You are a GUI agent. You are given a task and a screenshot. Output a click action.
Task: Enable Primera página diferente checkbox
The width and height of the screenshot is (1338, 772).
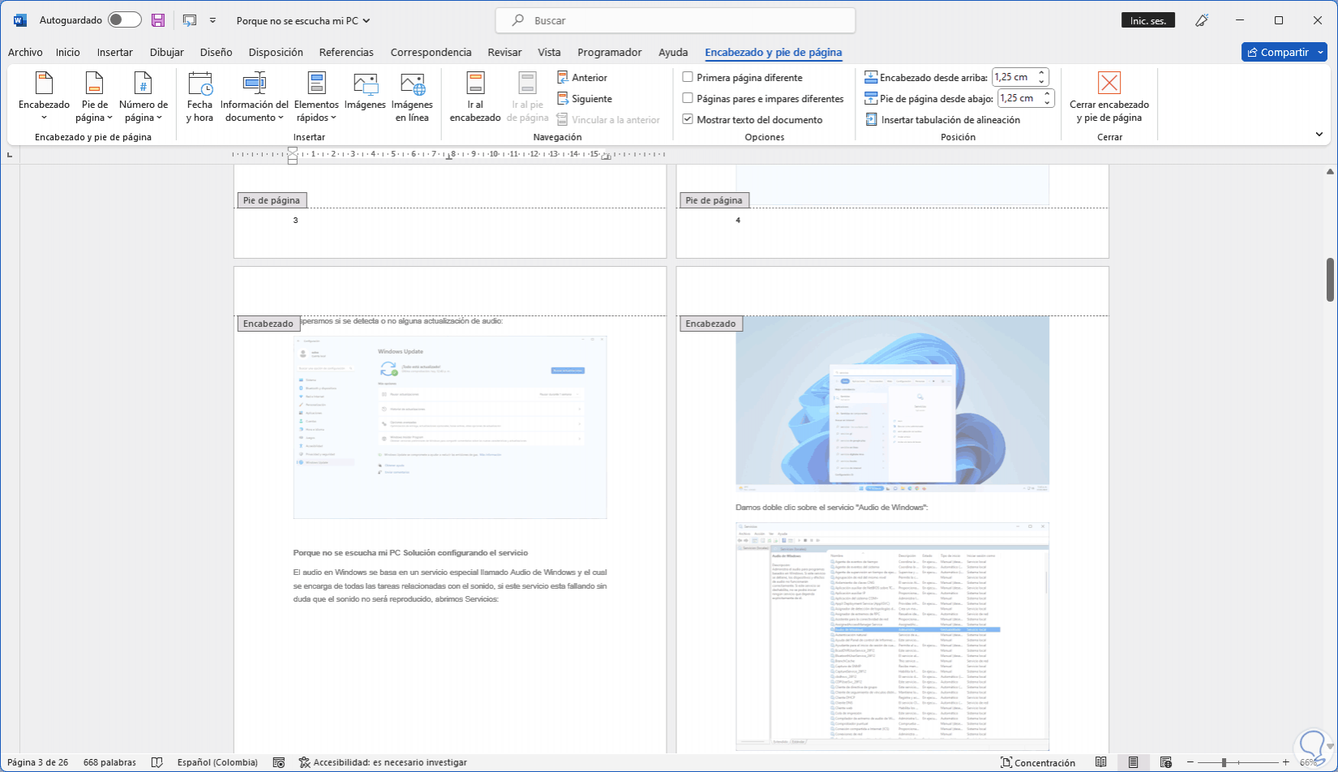[688, 78]
